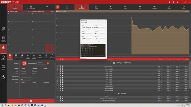Open the Monitor gauge sidebar section
The height and width of the screenshot is (107, 191).
pos(3,58)
